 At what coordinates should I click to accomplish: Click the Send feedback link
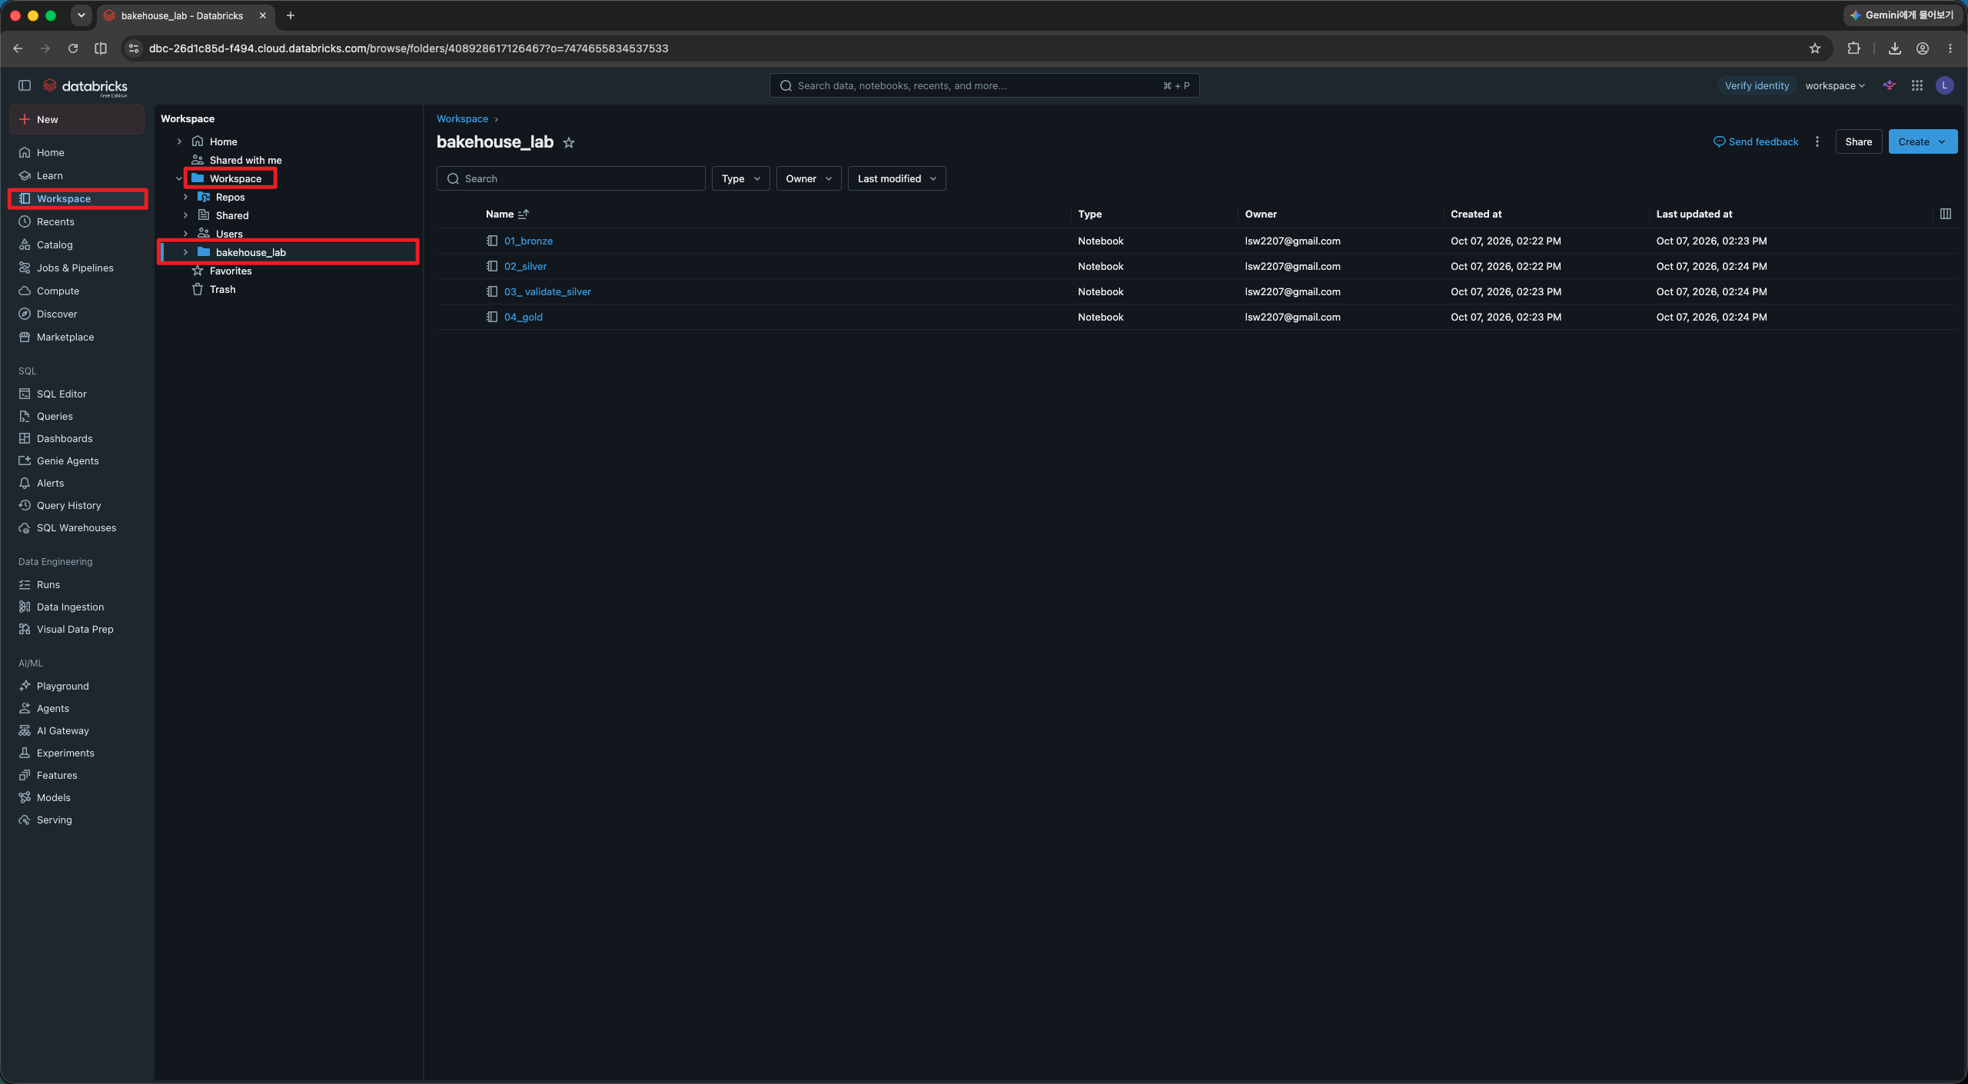tap(1756, 141)
